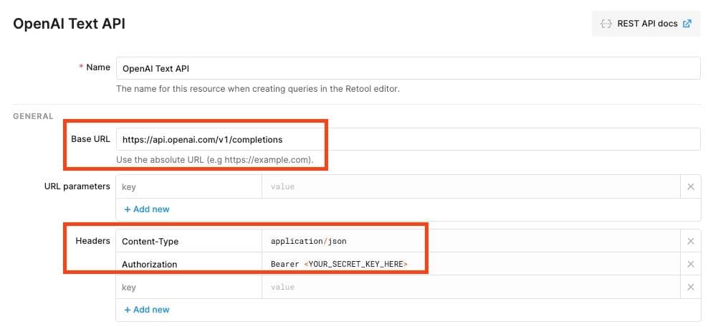Click the URL parameters key field

pyautogui.click(x=188, y=186)
